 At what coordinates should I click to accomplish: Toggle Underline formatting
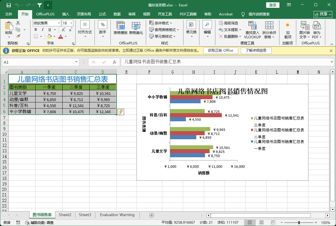pyautogui.click(x=50, y=30)
